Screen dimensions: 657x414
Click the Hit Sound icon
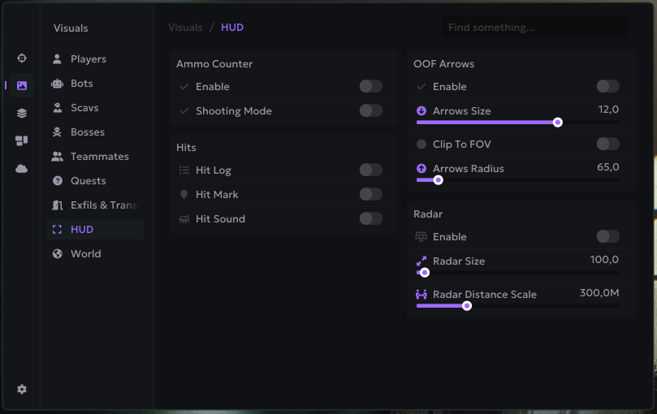click(x=184, y=219)
